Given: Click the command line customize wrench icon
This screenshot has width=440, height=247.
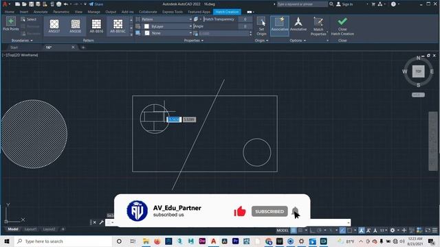Looking at the screenshot, I should (101, 222).
